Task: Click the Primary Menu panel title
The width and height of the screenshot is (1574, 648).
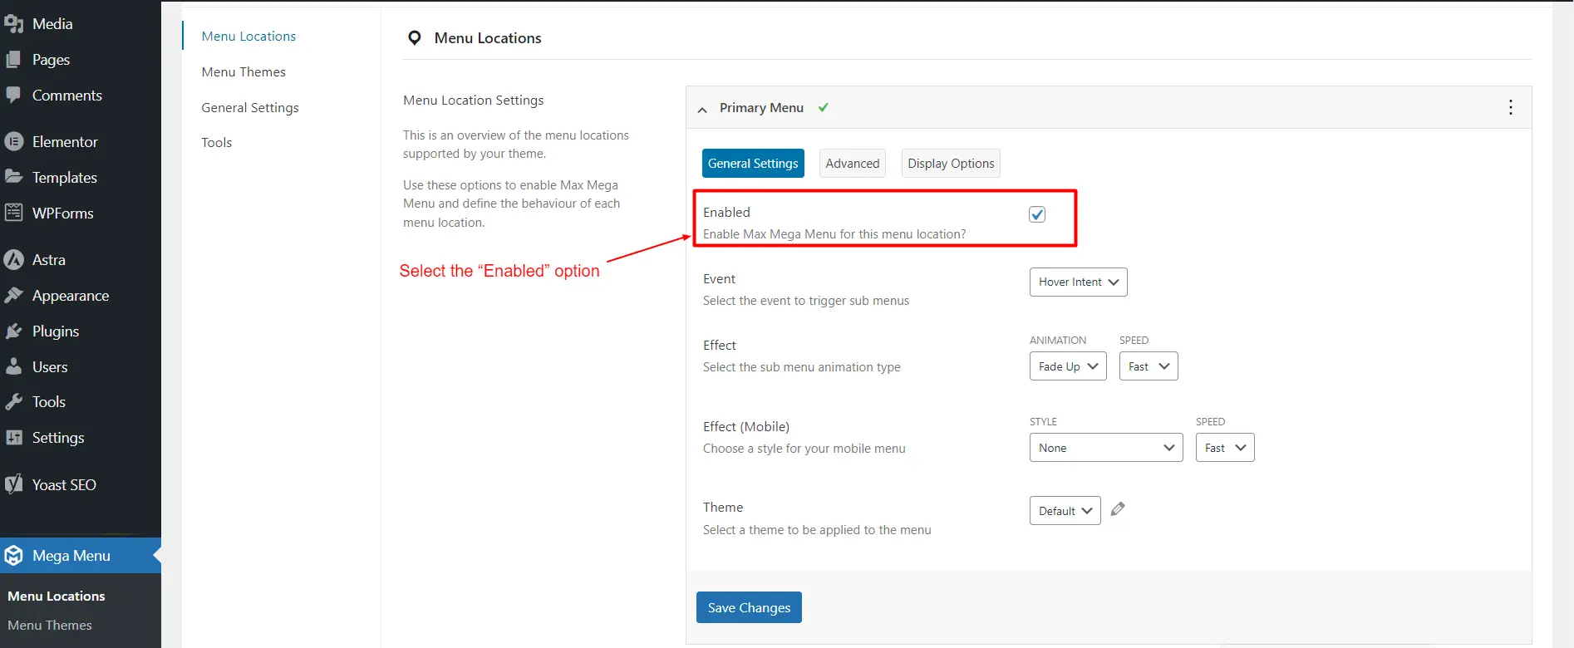Action: tap(761, 108)
